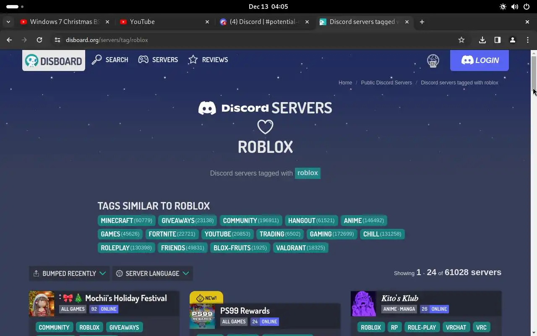Switch to Windows 7 Christmas tab
The width and height of the screenshot is (537, 336).
pyautogui.click(x=64, y=22)
